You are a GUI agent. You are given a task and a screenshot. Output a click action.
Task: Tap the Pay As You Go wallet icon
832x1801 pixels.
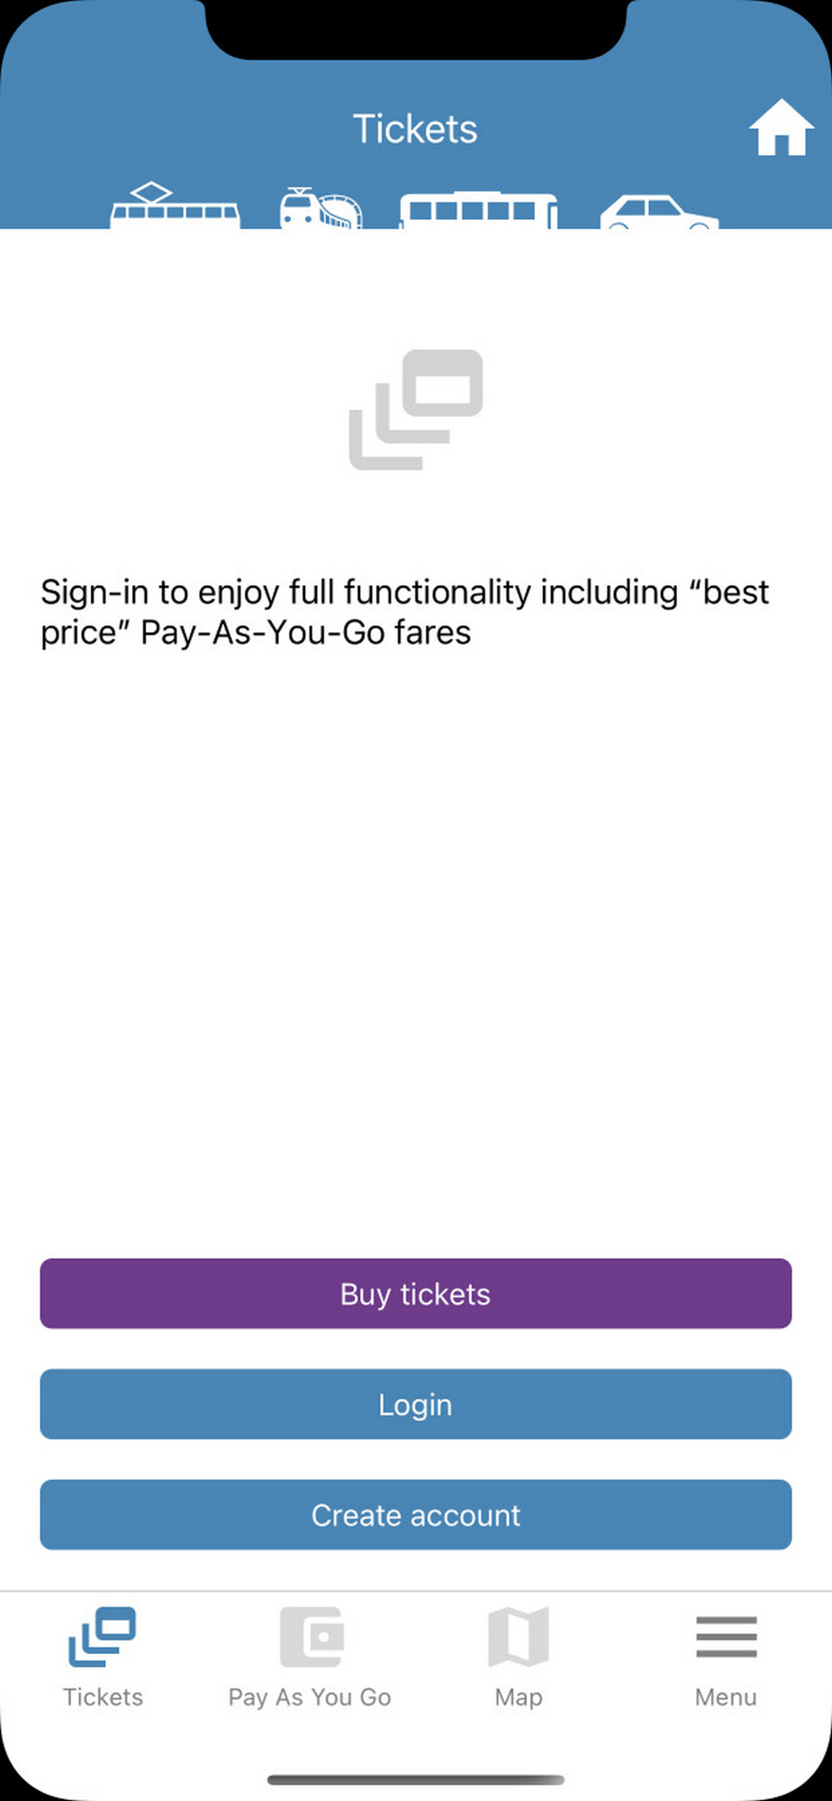[311, 1636]
